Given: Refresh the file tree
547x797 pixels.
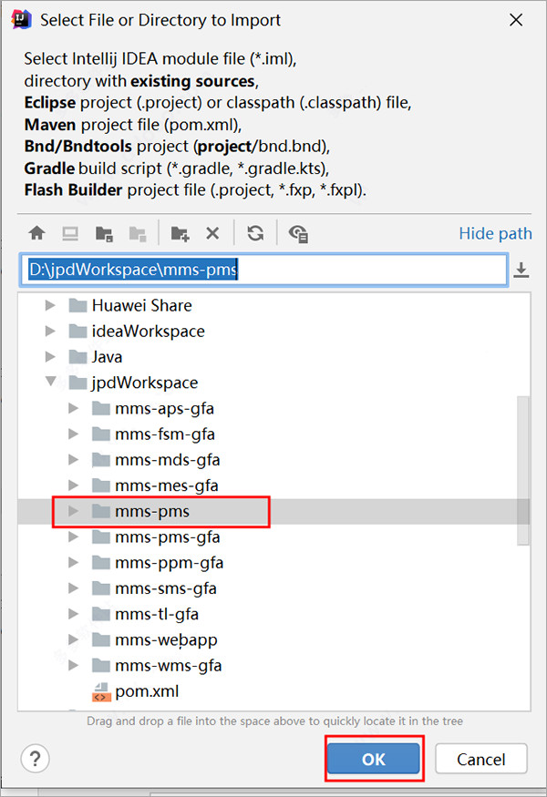Looking at the screenshot, I should 255,233.
